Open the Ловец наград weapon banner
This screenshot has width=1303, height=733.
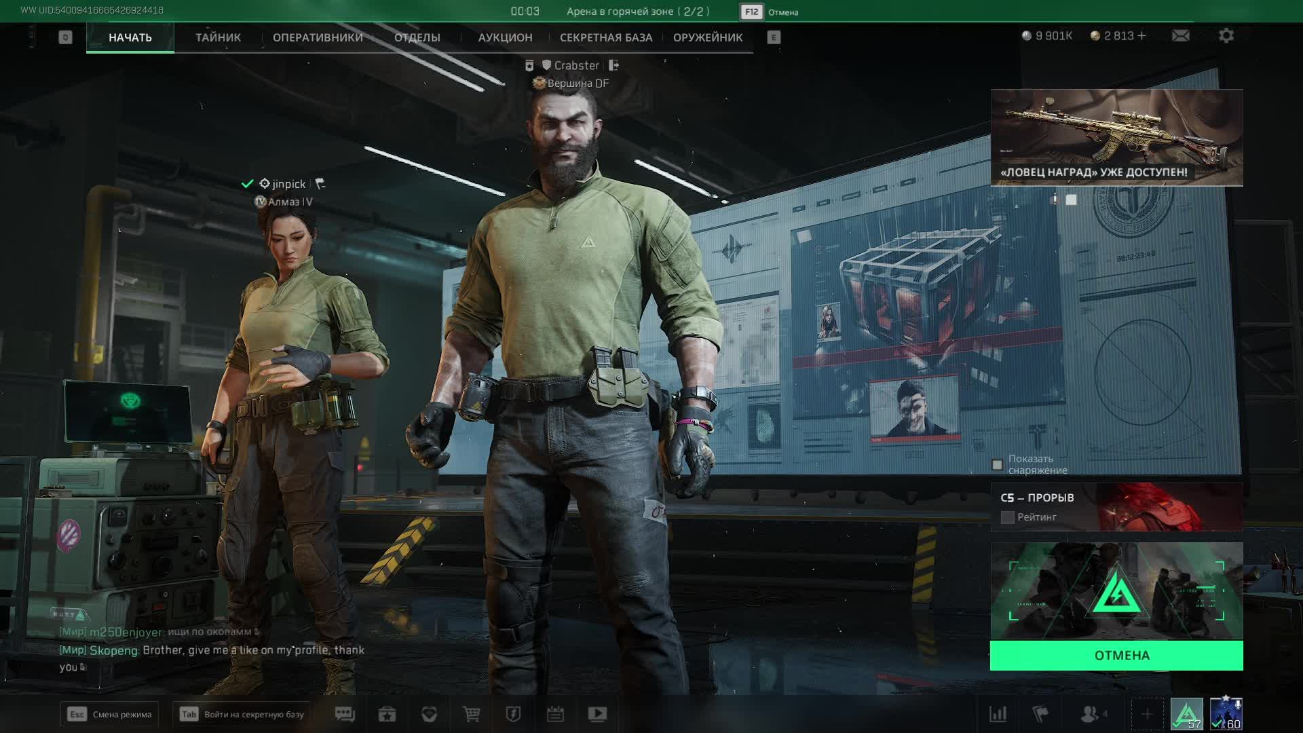click(x=1116, y=137)
